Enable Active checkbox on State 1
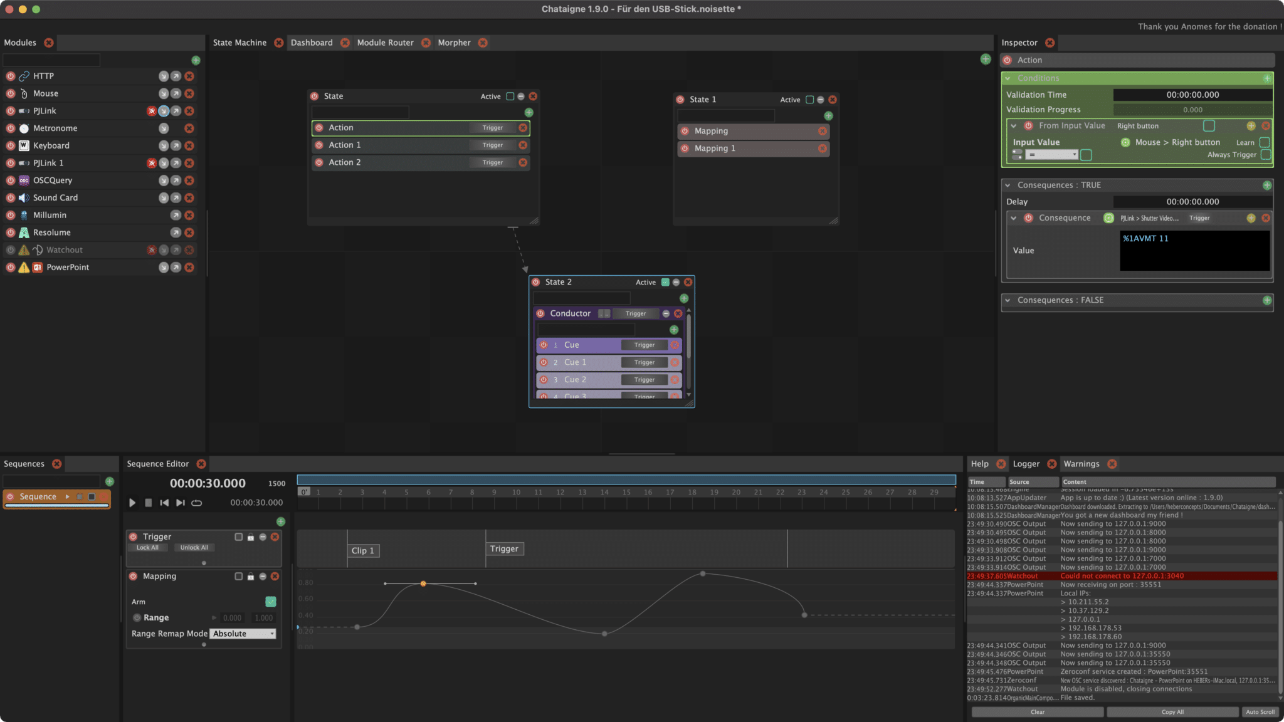 (x=809, y=100)
